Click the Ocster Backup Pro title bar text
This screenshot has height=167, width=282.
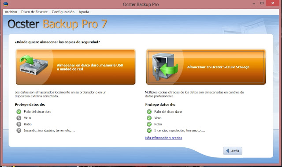tap(141, 4)
